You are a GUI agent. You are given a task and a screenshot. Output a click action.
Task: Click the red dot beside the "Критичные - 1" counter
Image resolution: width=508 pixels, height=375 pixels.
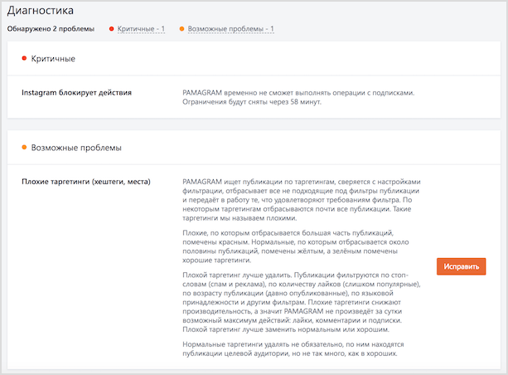pyautogui.click(x=112, y=29)
